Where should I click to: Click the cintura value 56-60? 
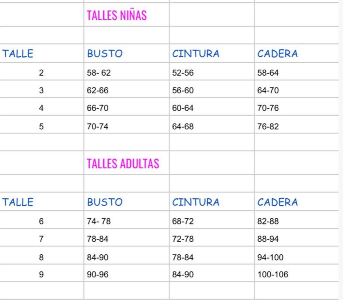183,90
